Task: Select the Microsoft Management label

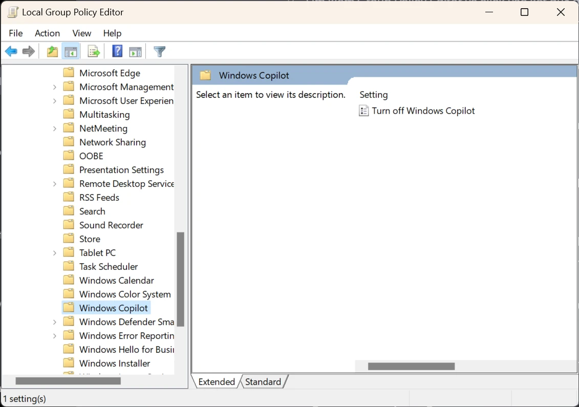Action: (126, 87)
